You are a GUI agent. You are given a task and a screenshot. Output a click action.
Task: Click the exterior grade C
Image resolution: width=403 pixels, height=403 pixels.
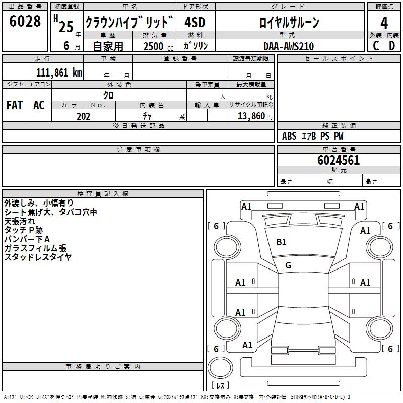[375, 46]
